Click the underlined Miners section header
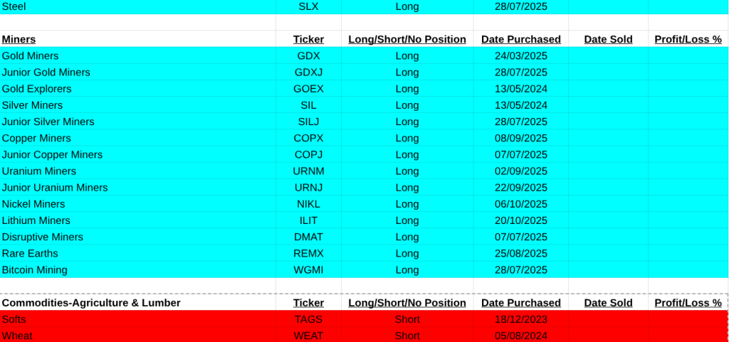The image size is (729, 342). point(19,39)
